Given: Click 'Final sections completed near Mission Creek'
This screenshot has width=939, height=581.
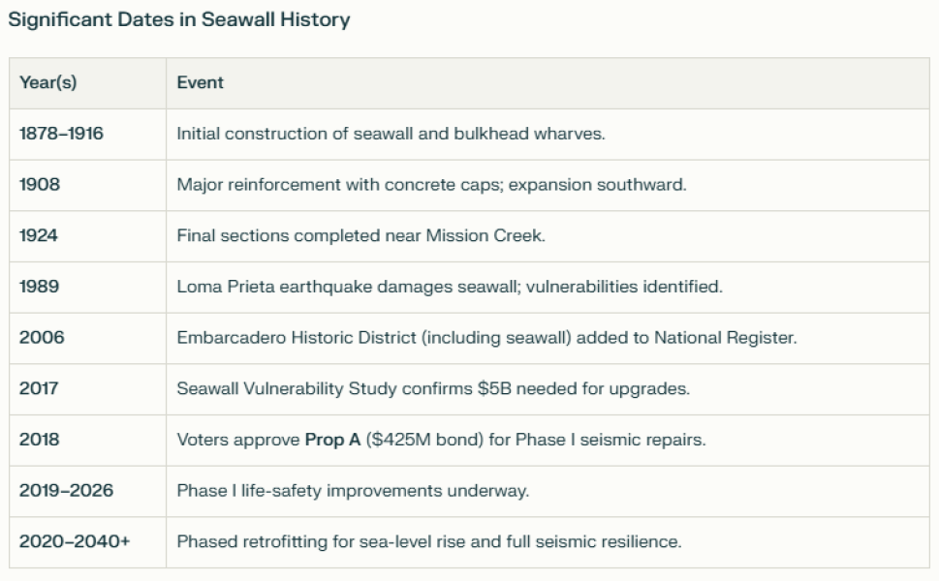Looking at the screenshot, I should [x=360, y=235].
